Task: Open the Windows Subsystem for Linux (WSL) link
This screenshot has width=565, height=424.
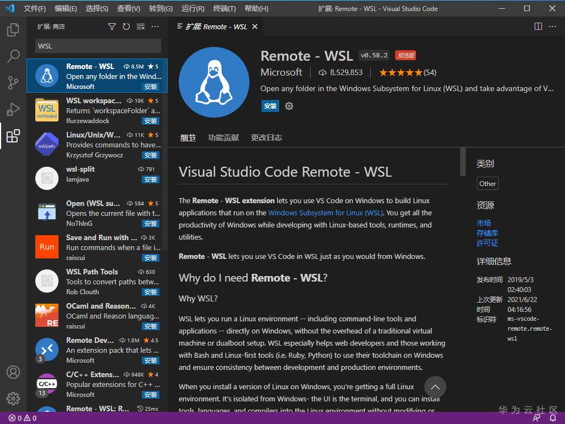Action: click(325, 213)
